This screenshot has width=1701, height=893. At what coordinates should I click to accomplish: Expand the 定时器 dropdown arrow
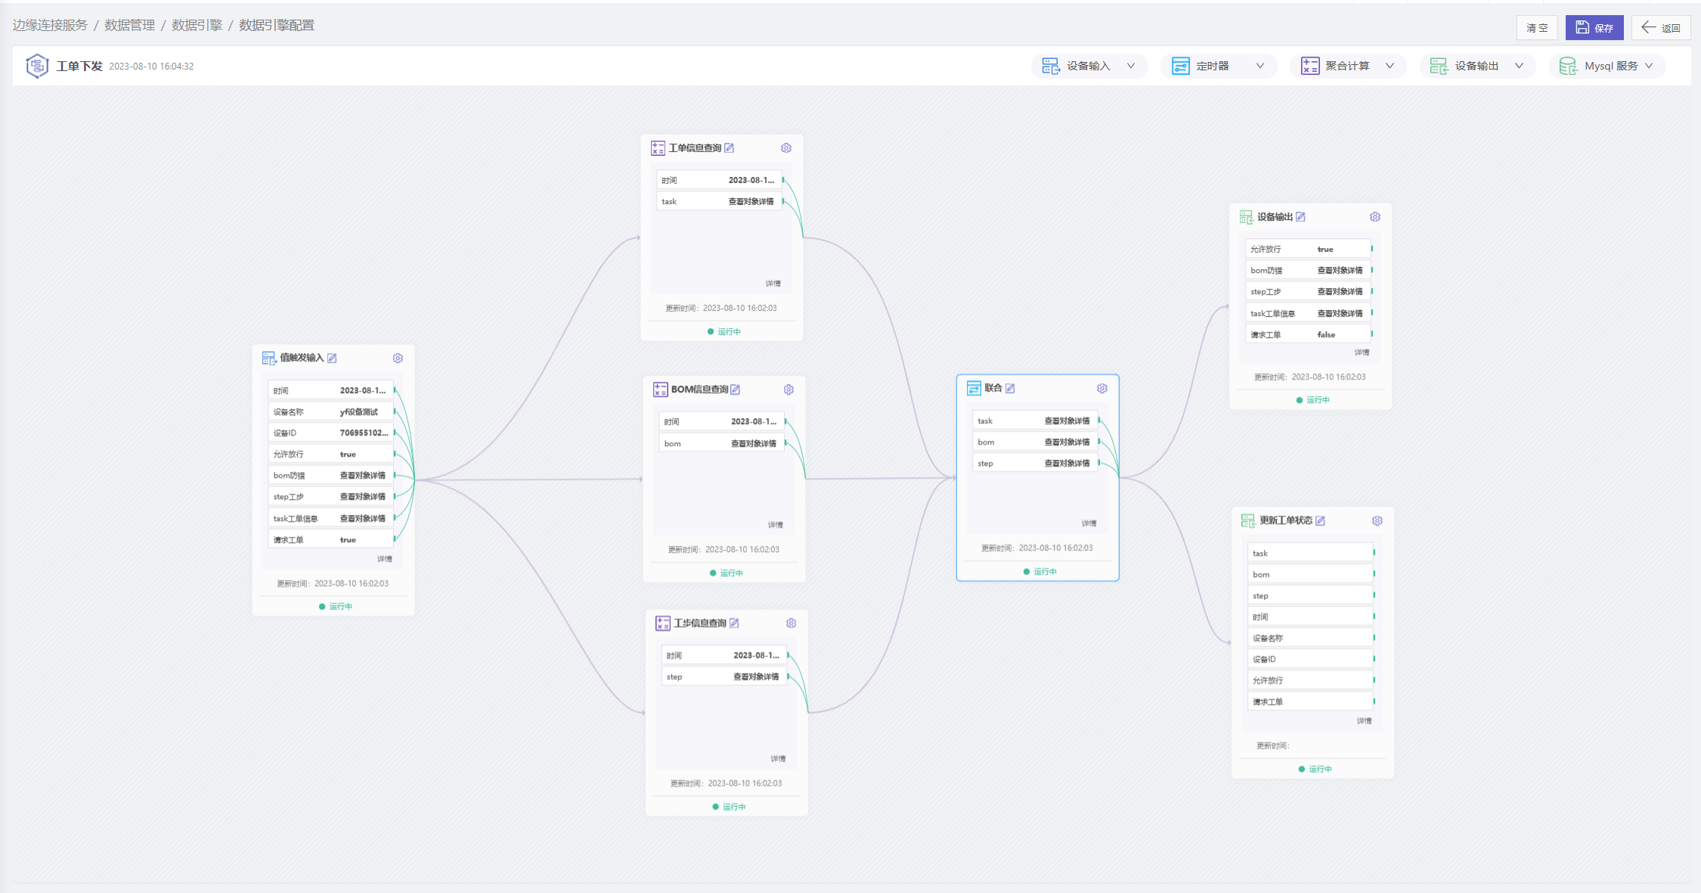coord(1260,66)
